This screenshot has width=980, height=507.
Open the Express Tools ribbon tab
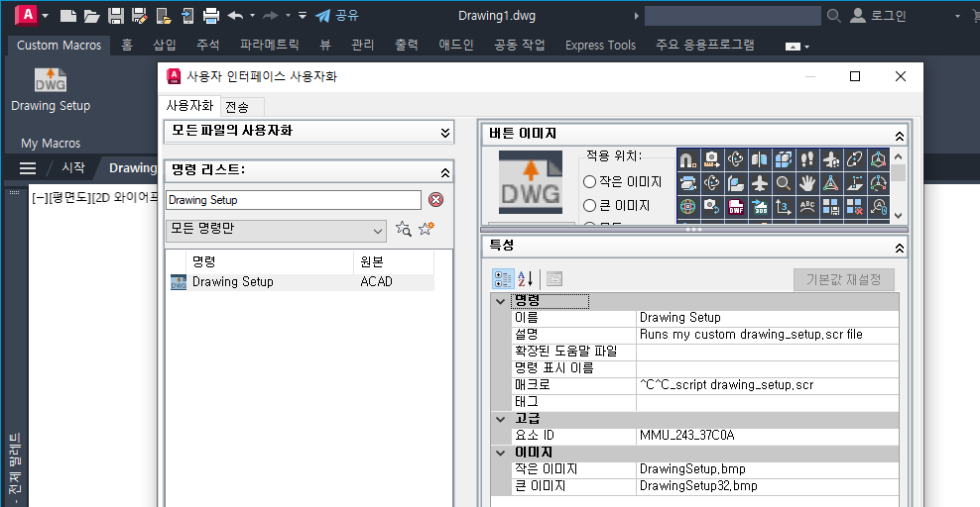(x=600, y=45)
